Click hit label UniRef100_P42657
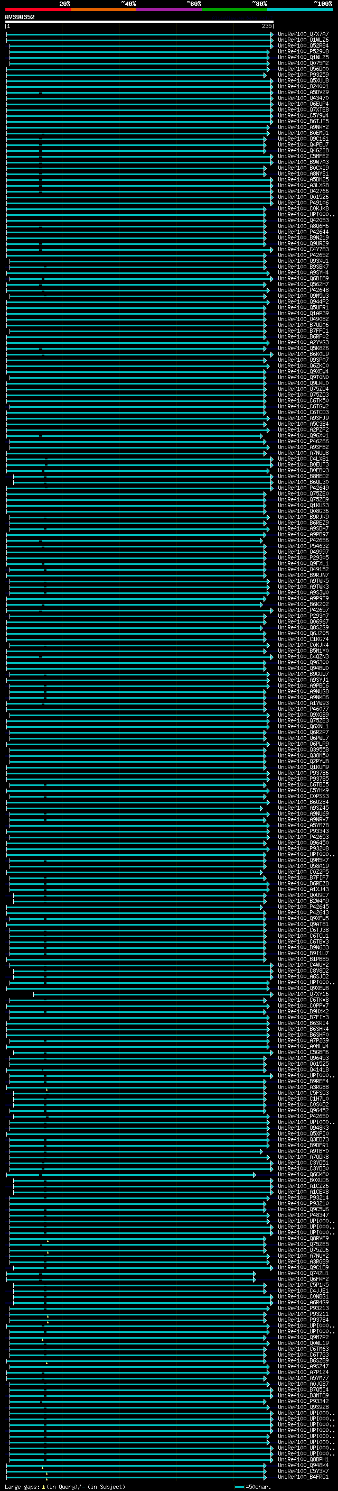Screen dimensions: 338x1491 [x=303, y=610]
